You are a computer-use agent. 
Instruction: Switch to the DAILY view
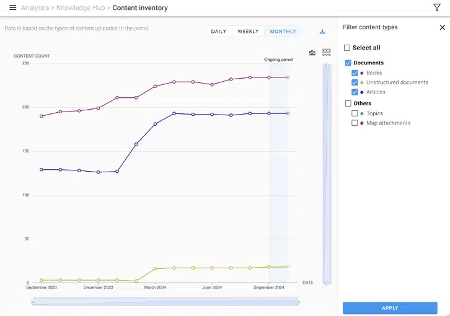[219, 32]
